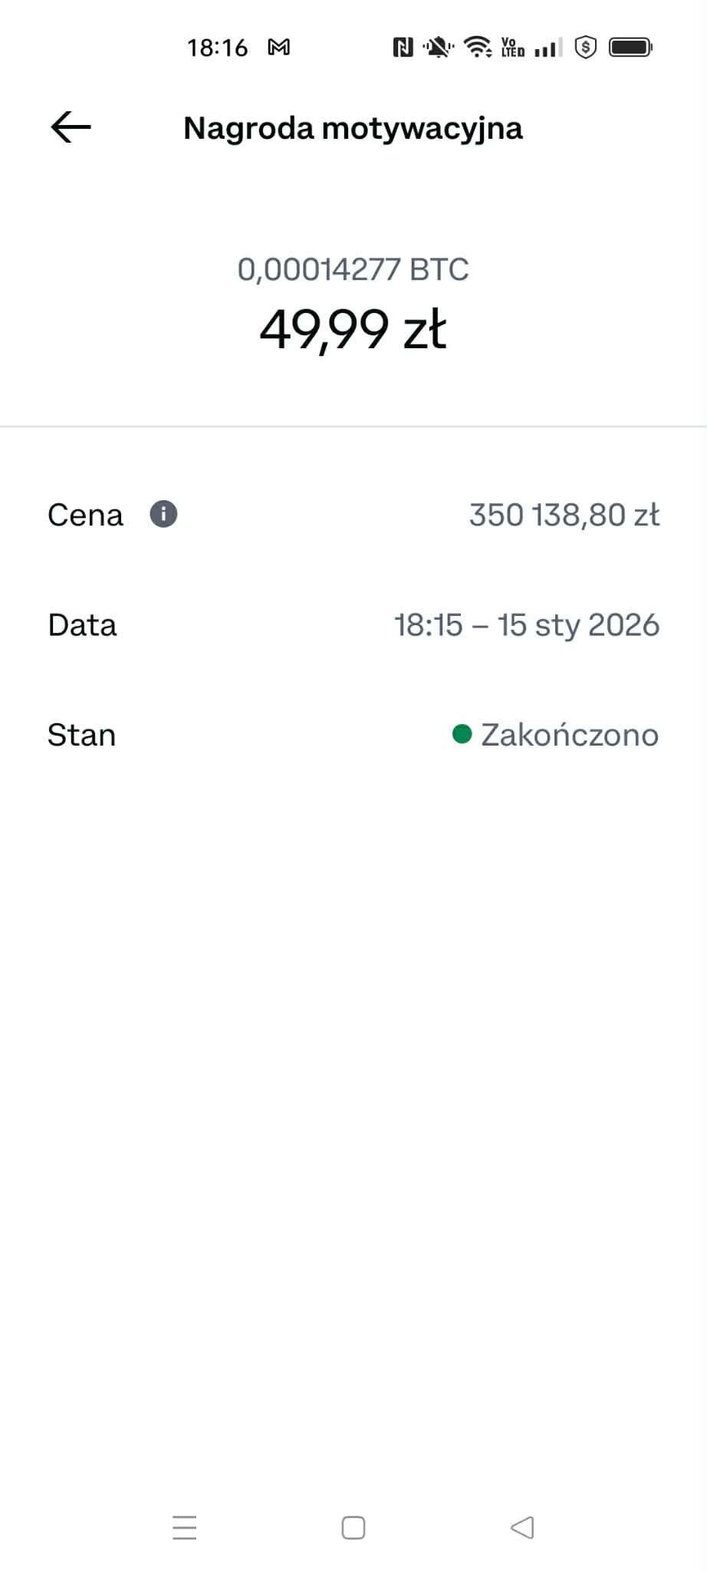This screenshot has width=707, height=1571.
Task: Tap the Wi-Fi status icon
Action: point(478,48)
